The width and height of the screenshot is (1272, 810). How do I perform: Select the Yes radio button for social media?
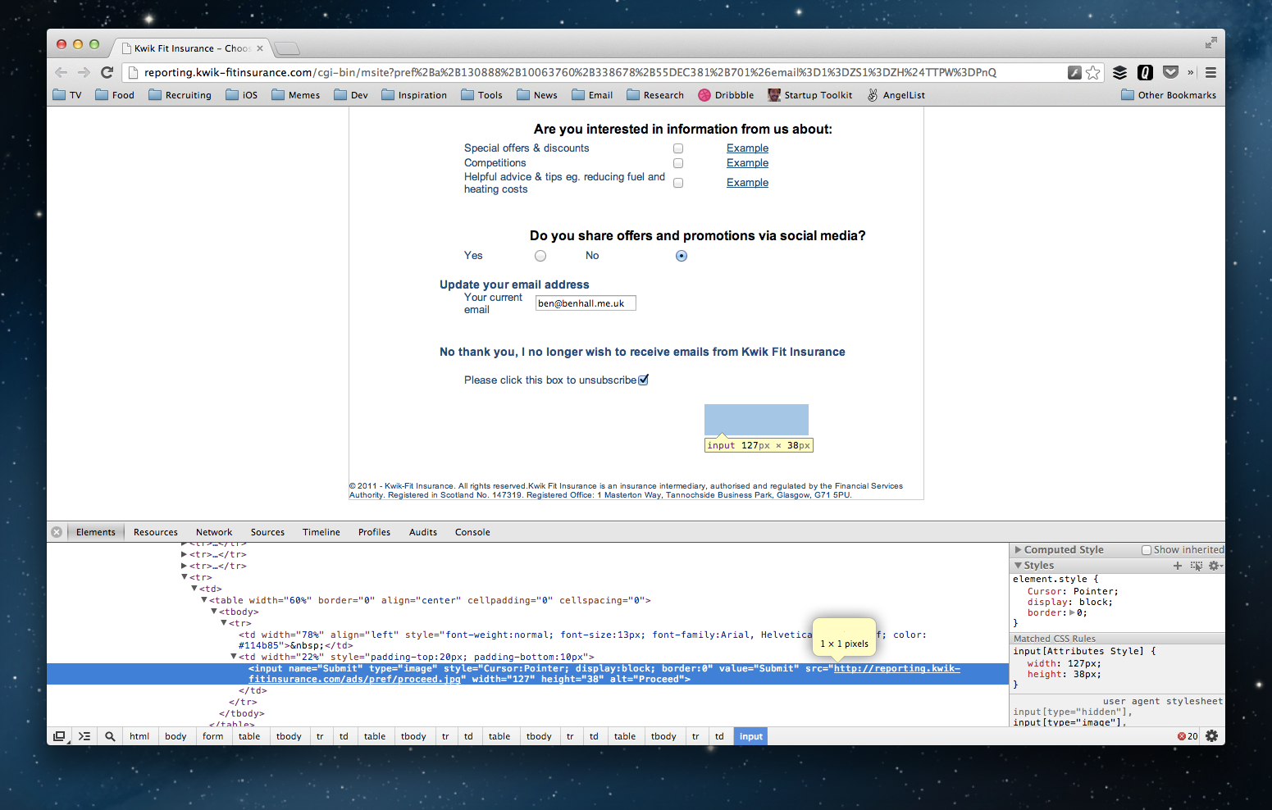540,256
